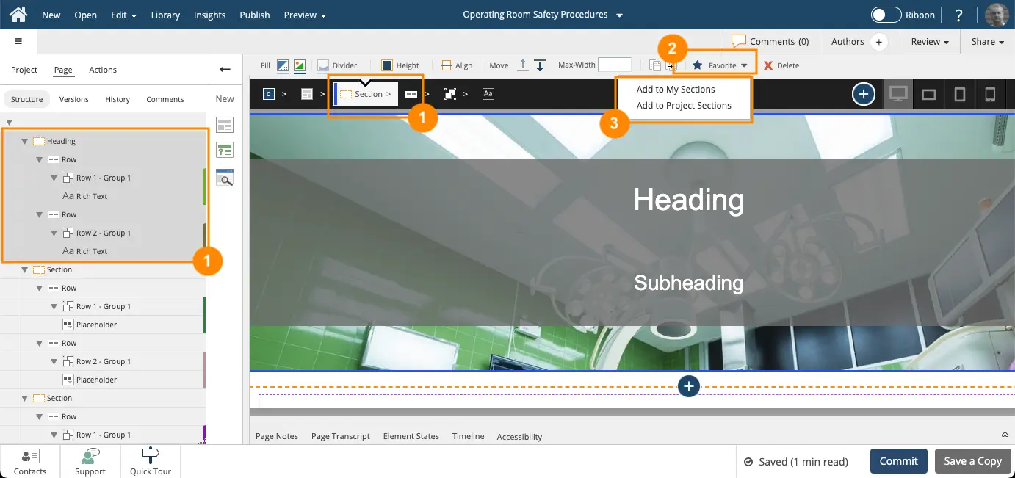Screen dimensions: 1015x478
Task: Open the Favorite dropdown
Action: pos(720,65)
